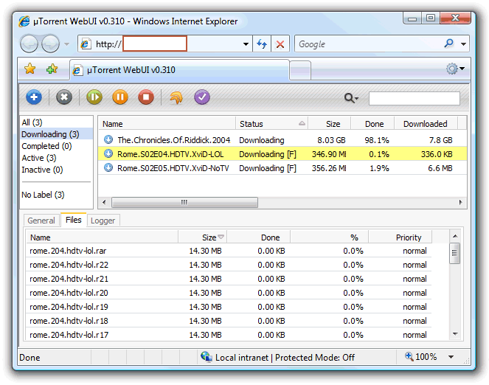Click the browser Forward button
Screen dimensions: 489x385
pos(50,44)
